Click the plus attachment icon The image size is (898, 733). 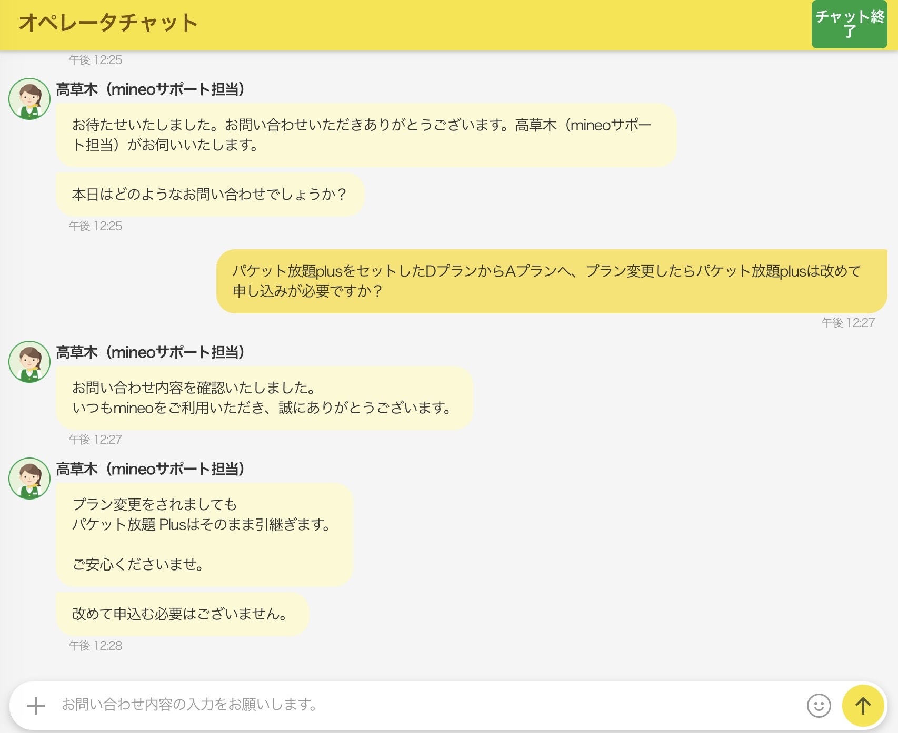(x=36, y=705)
